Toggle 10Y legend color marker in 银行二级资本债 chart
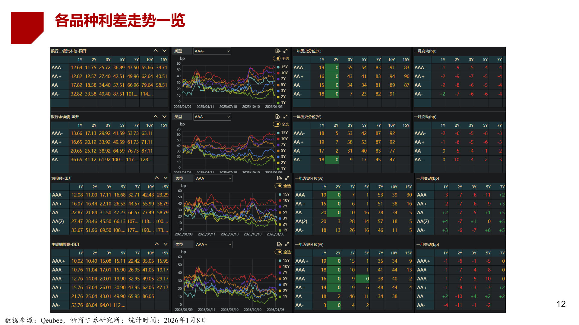Screen dimensions: 579x325 coord(278,73)
